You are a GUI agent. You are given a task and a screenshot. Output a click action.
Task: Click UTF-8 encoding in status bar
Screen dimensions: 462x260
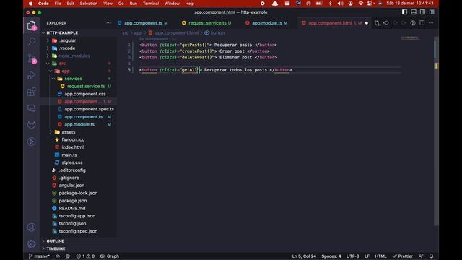353,256
